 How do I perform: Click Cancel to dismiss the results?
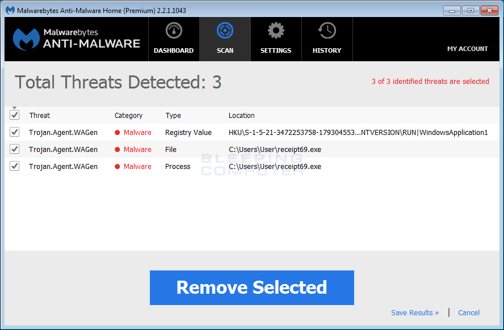469,312
